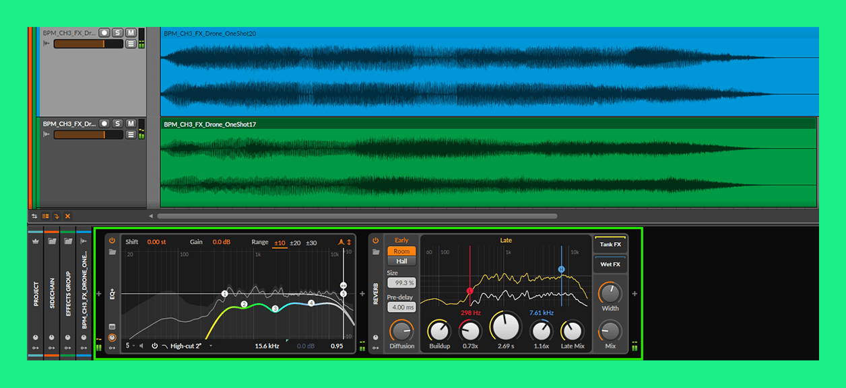The width and height of the screenshot is (846, 388).
Task: Click the Tank FX button
Action: pos(610,244)
